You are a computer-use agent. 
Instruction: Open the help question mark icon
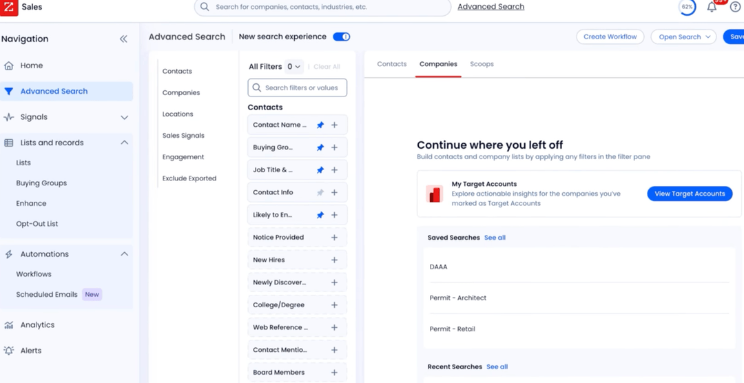(735, 7)
